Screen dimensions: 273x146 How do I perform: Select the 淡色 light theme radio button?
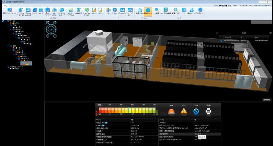226,5
